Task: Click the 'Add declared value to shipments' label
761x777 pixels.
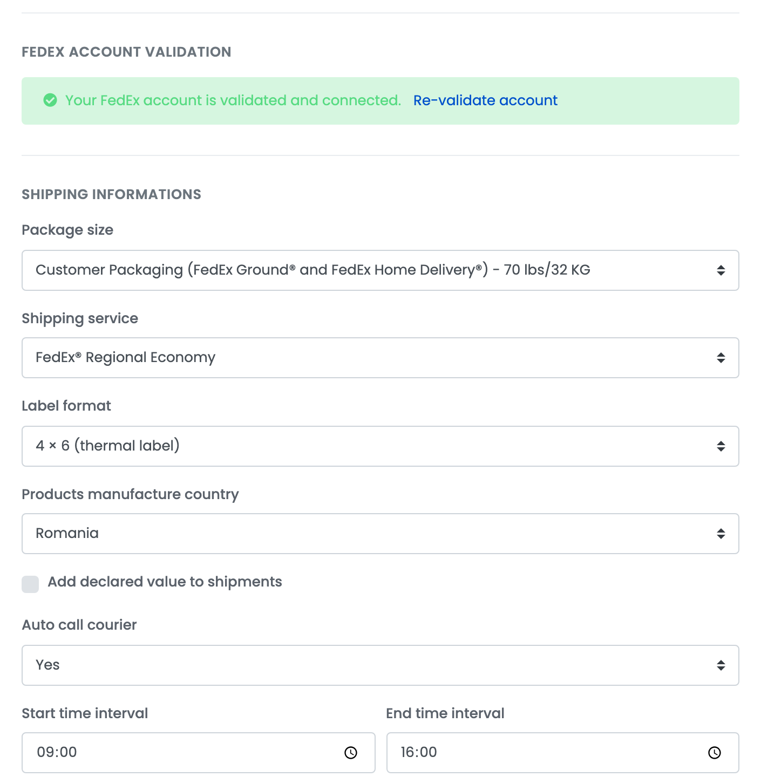Action: pyautogui.click(x=165, y=582)
